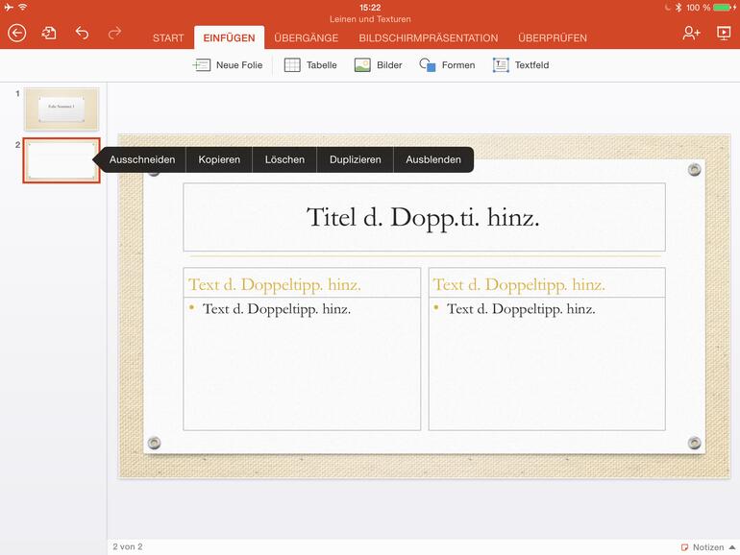Screen dimensions: 740x555
Task: Insert a table using Tabelle
Action: 310,65
